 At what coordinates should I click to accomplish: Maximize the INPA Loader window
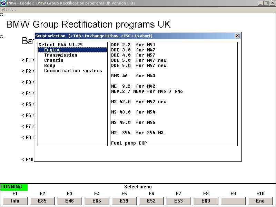(266, 3)
